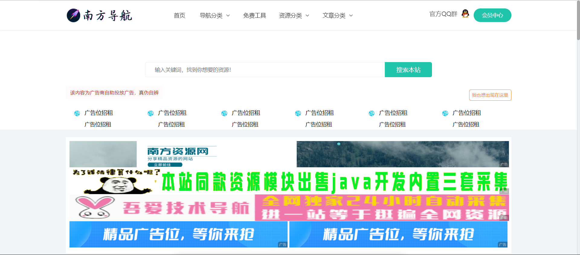This screenshot has height=255, width=580.
Task: Click the first-column 广告位招租 bottom-row link
Action: [98, 124]
